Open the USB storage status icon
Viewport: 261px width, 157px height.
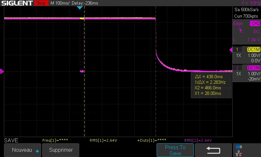click(239, 147)
